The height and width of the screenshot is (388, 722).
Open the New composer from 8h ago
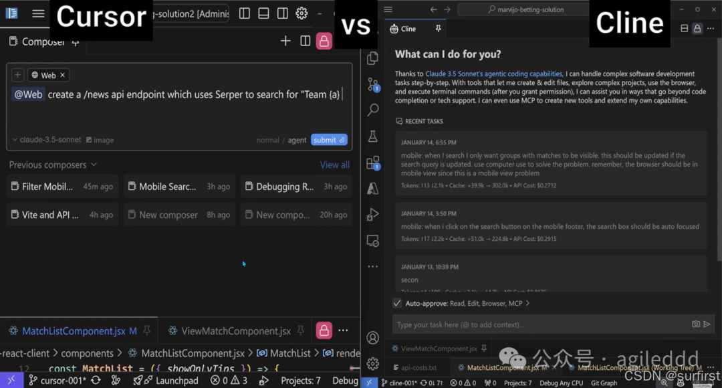pos(179,215)
